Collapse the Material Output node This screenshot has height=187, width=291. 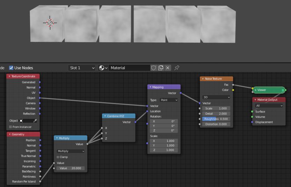point(255,100)
